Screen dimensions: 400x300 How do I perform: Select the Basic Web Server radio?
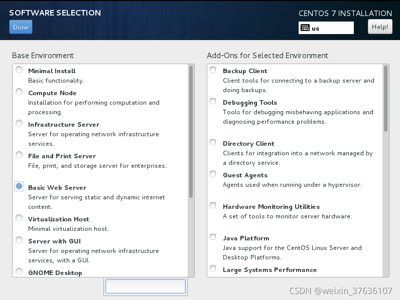tap(19, 186)
